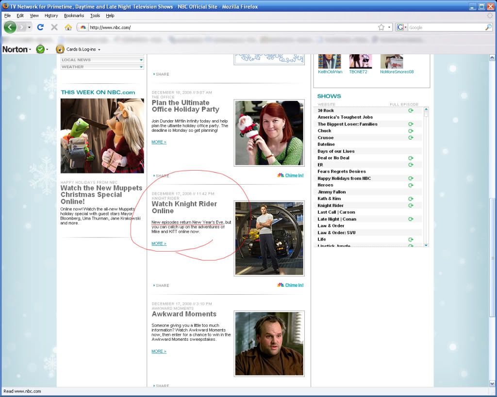Open the Bookmarks menu
497x397 pixels.
(x=74, y=16)
